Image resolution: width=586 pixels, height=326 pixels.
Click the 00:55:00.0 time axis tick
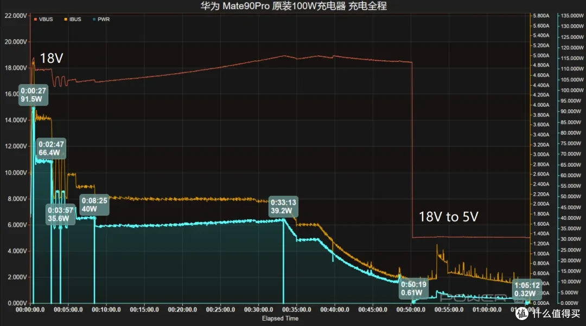pos(449,310)
